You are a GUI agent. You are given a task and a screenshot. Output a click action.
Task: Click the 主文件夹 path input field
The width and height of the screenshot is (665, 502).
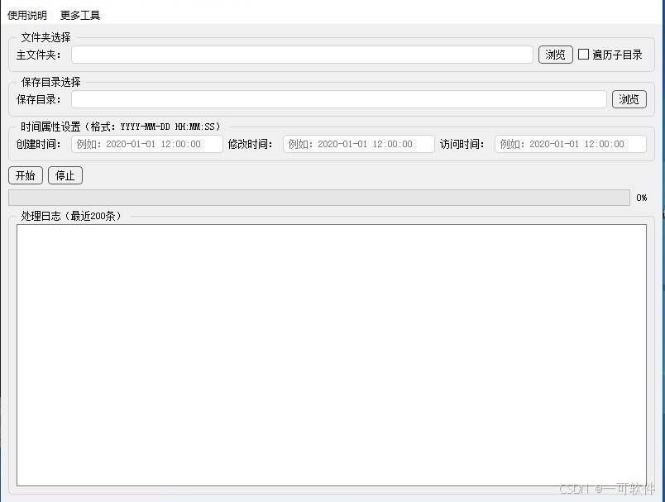click(302, 55)
